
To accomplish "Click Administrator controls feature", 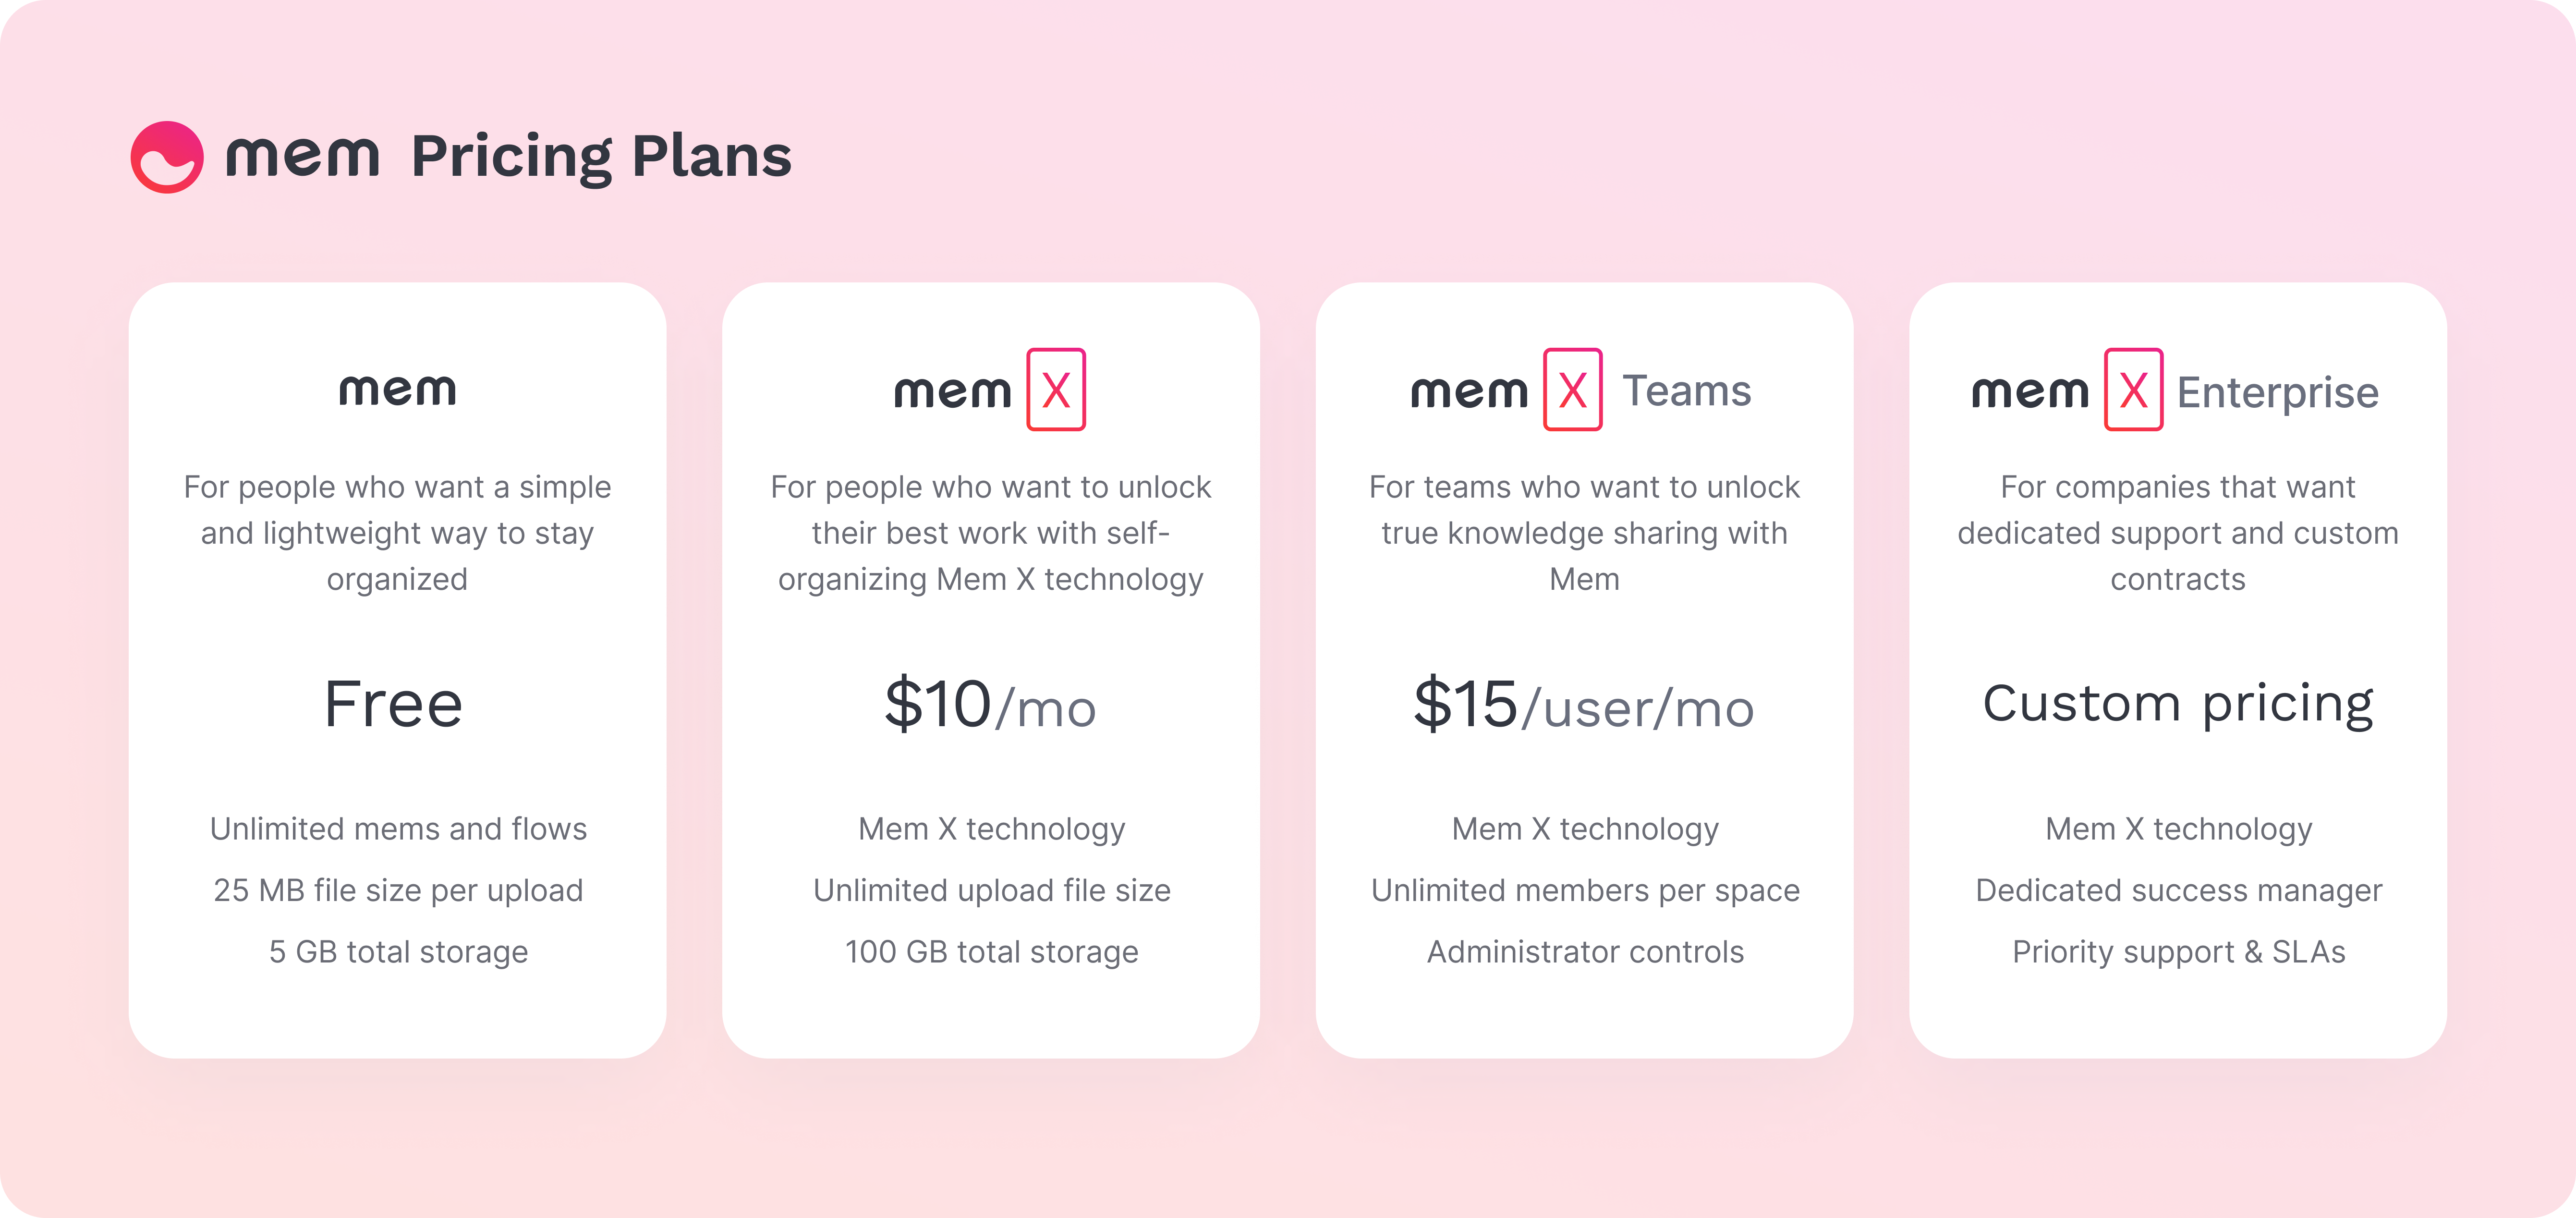I will [1585, 952].
